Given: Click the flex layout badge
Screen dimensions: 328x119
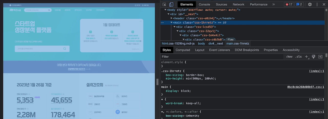Looking at the screenshot, I should pyautogui.click(x=231, y=40).
